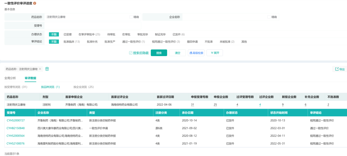
Task: Open 高级检索 advanced search
Action: point(196,53)
